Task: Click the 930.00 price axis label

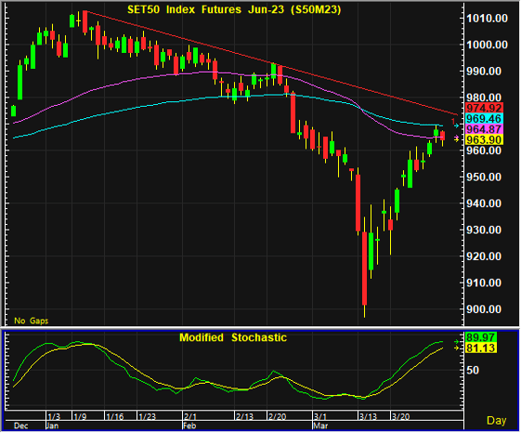Action: point(484,230)
